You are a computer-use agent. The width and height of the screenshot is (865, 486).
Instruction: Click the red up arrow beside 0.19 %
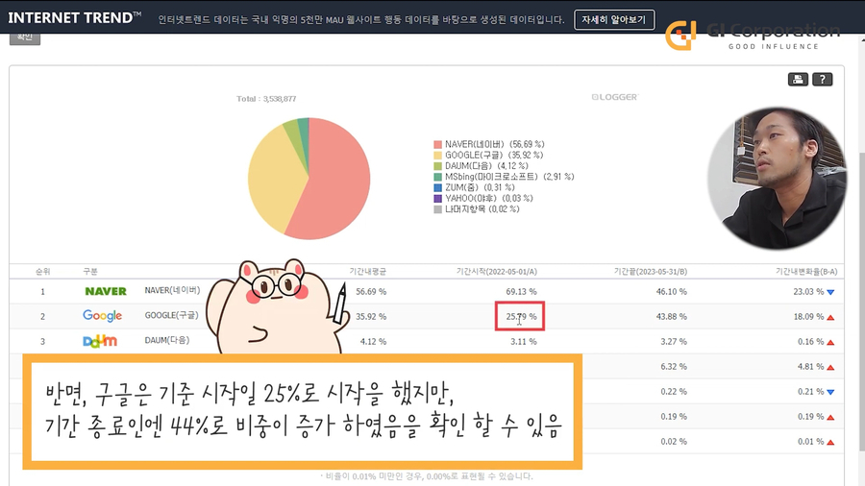point(830,417)
